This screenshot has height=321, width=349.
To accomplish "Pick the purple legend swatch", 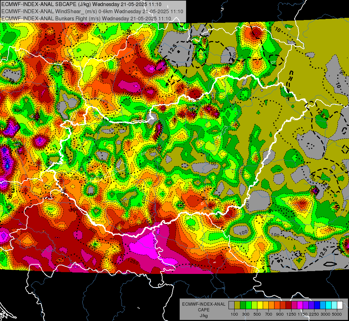I will tap(306, 305).
